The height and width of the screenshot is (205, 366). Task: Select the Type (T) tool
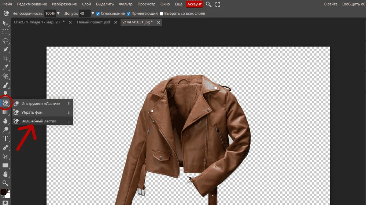click(x=5, y=138)
